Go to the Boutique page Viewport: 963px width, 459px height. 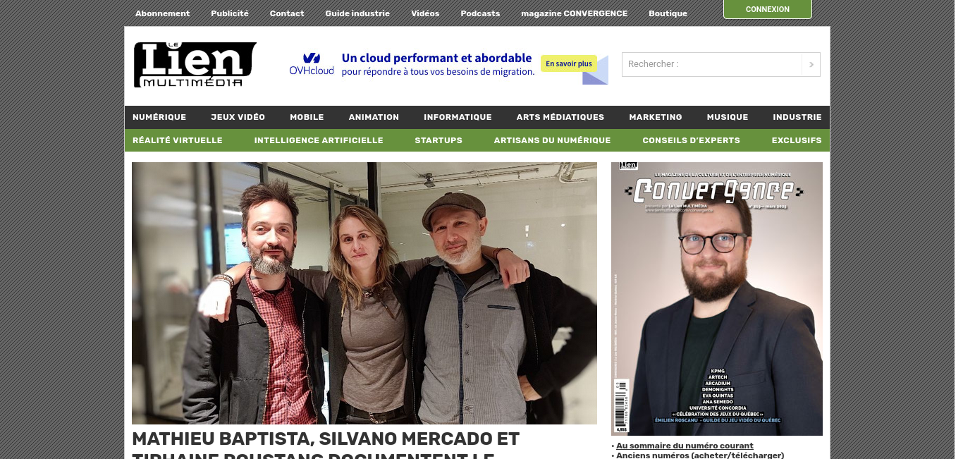click(668, 13)
